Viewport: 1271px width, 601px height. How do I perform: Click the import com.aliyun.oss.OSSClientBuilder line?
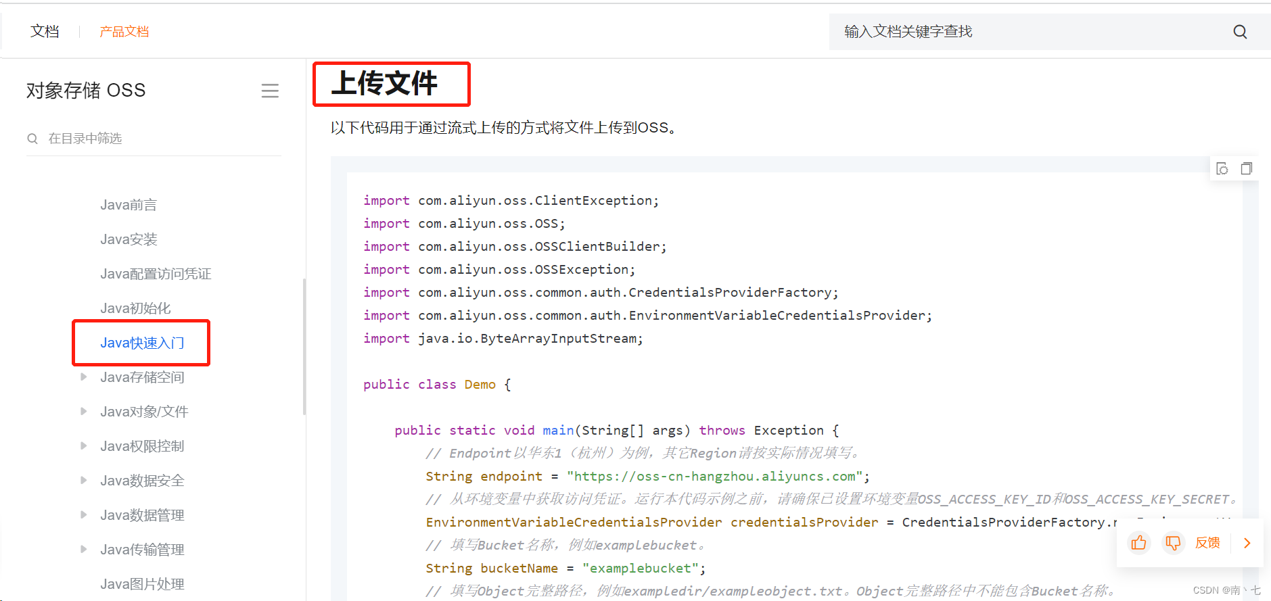[515, 247]
